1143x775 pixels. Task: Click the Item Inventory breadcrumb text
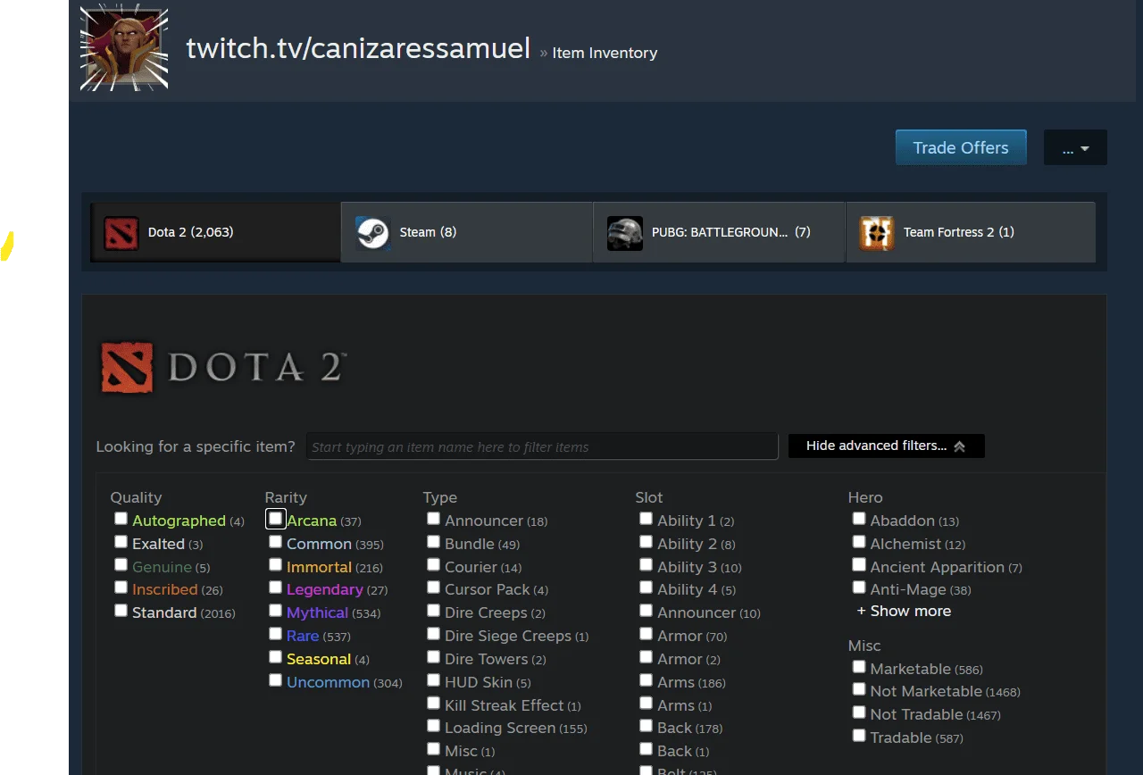[x=605, y=53]
